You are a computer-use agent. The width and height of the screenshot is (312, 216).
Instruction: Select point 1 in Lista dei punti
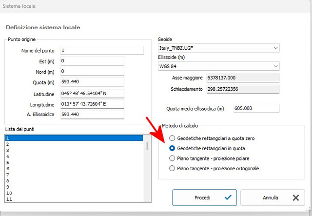(x=74, y=138)
